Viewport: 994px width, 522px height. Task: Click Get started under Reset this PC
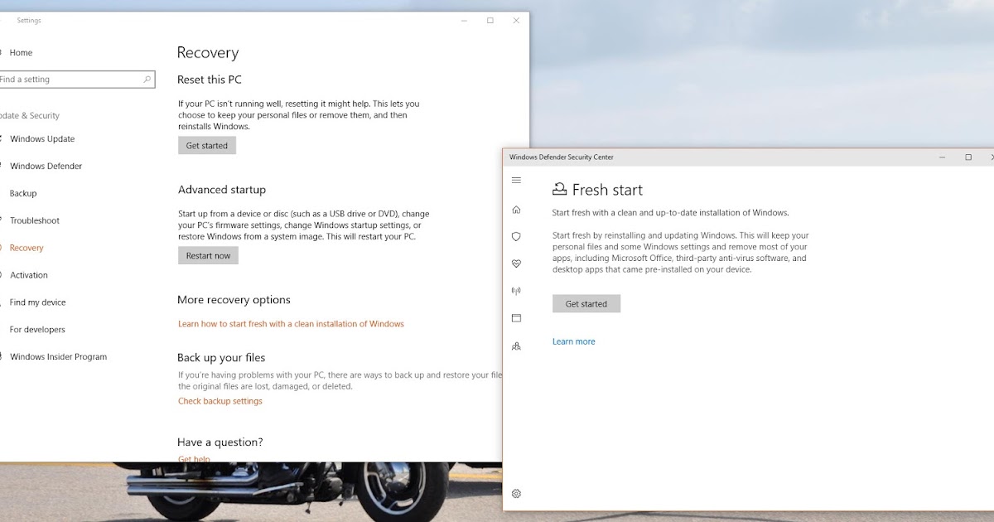pos(207,146)
